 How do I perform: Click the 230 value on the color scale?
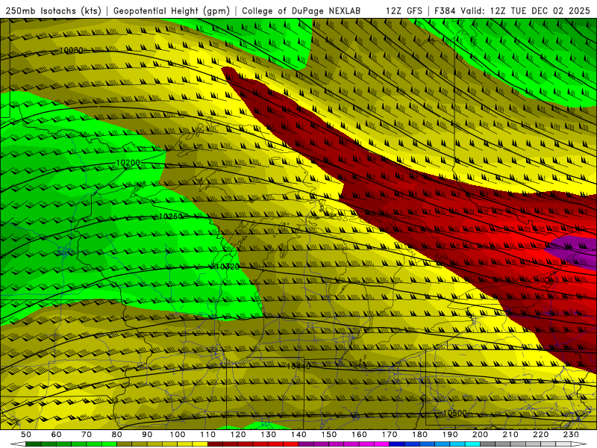(x=571, y=435)
